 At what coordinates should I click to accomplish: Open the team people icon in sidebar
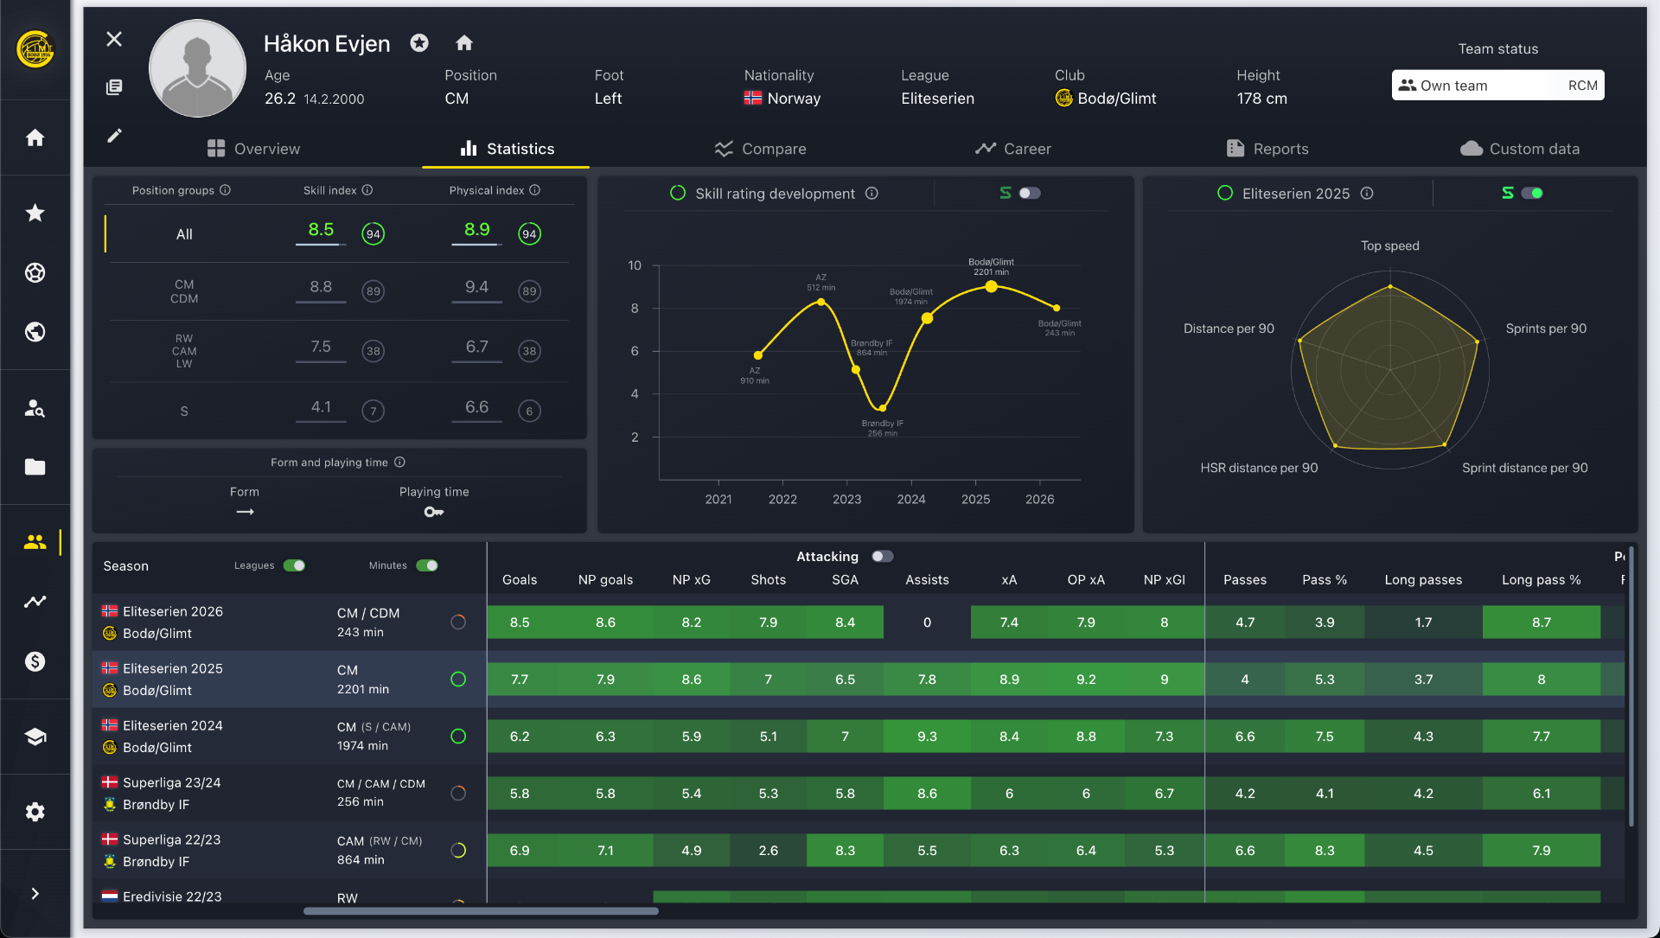[x=35, y=542]
